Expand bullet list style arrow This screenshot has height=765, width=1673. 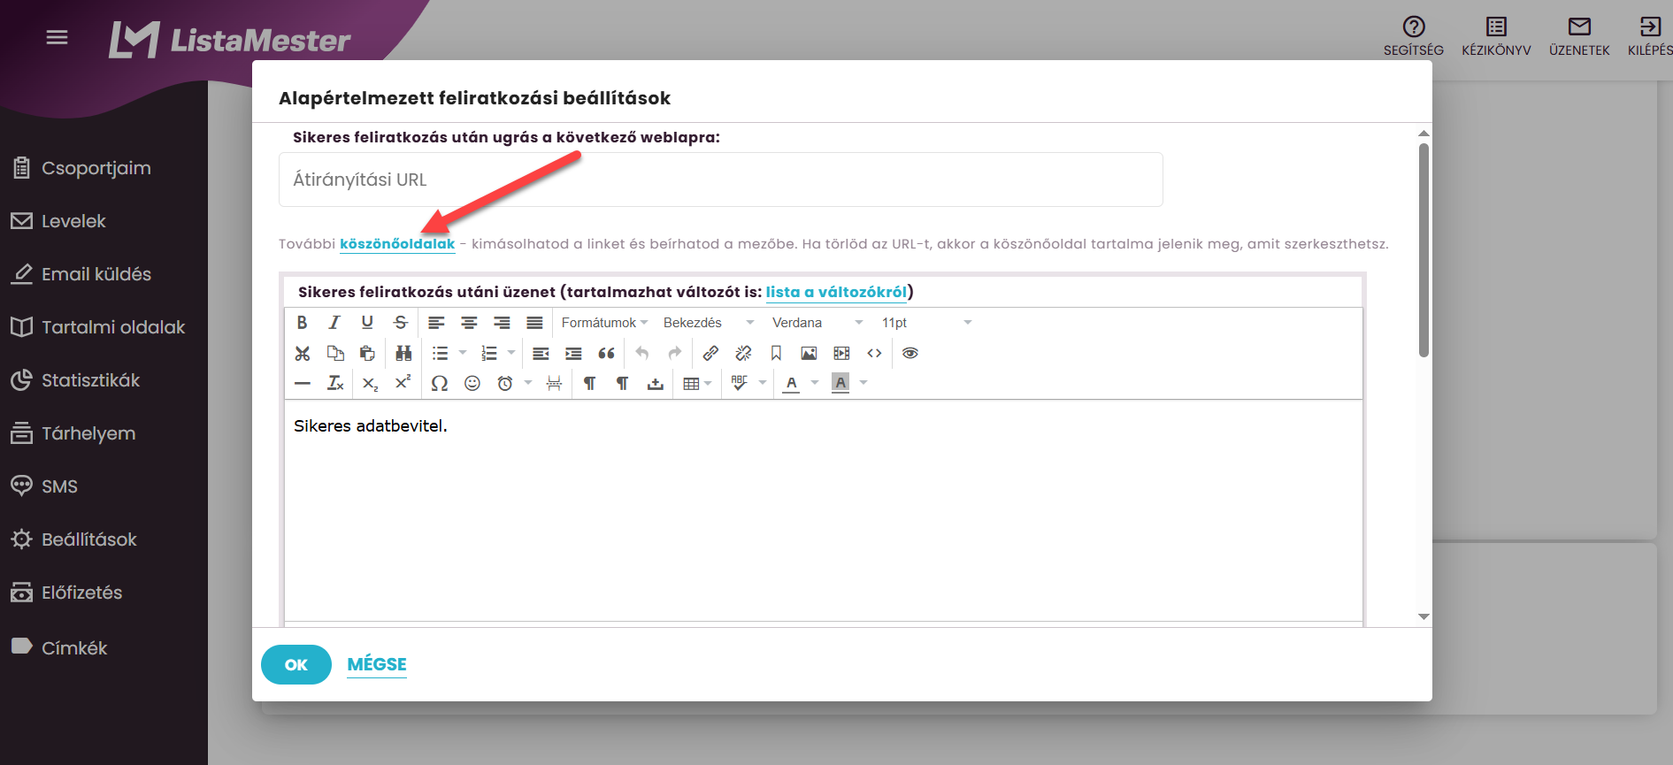tap(462, 353)
